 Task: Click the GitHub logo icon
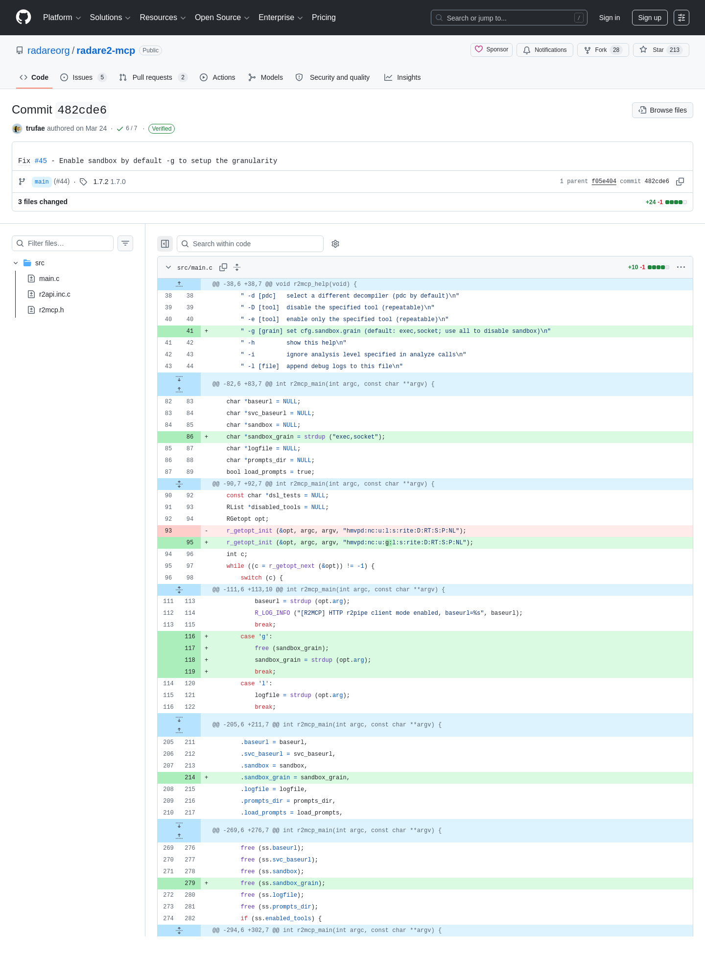coord(23,17)
